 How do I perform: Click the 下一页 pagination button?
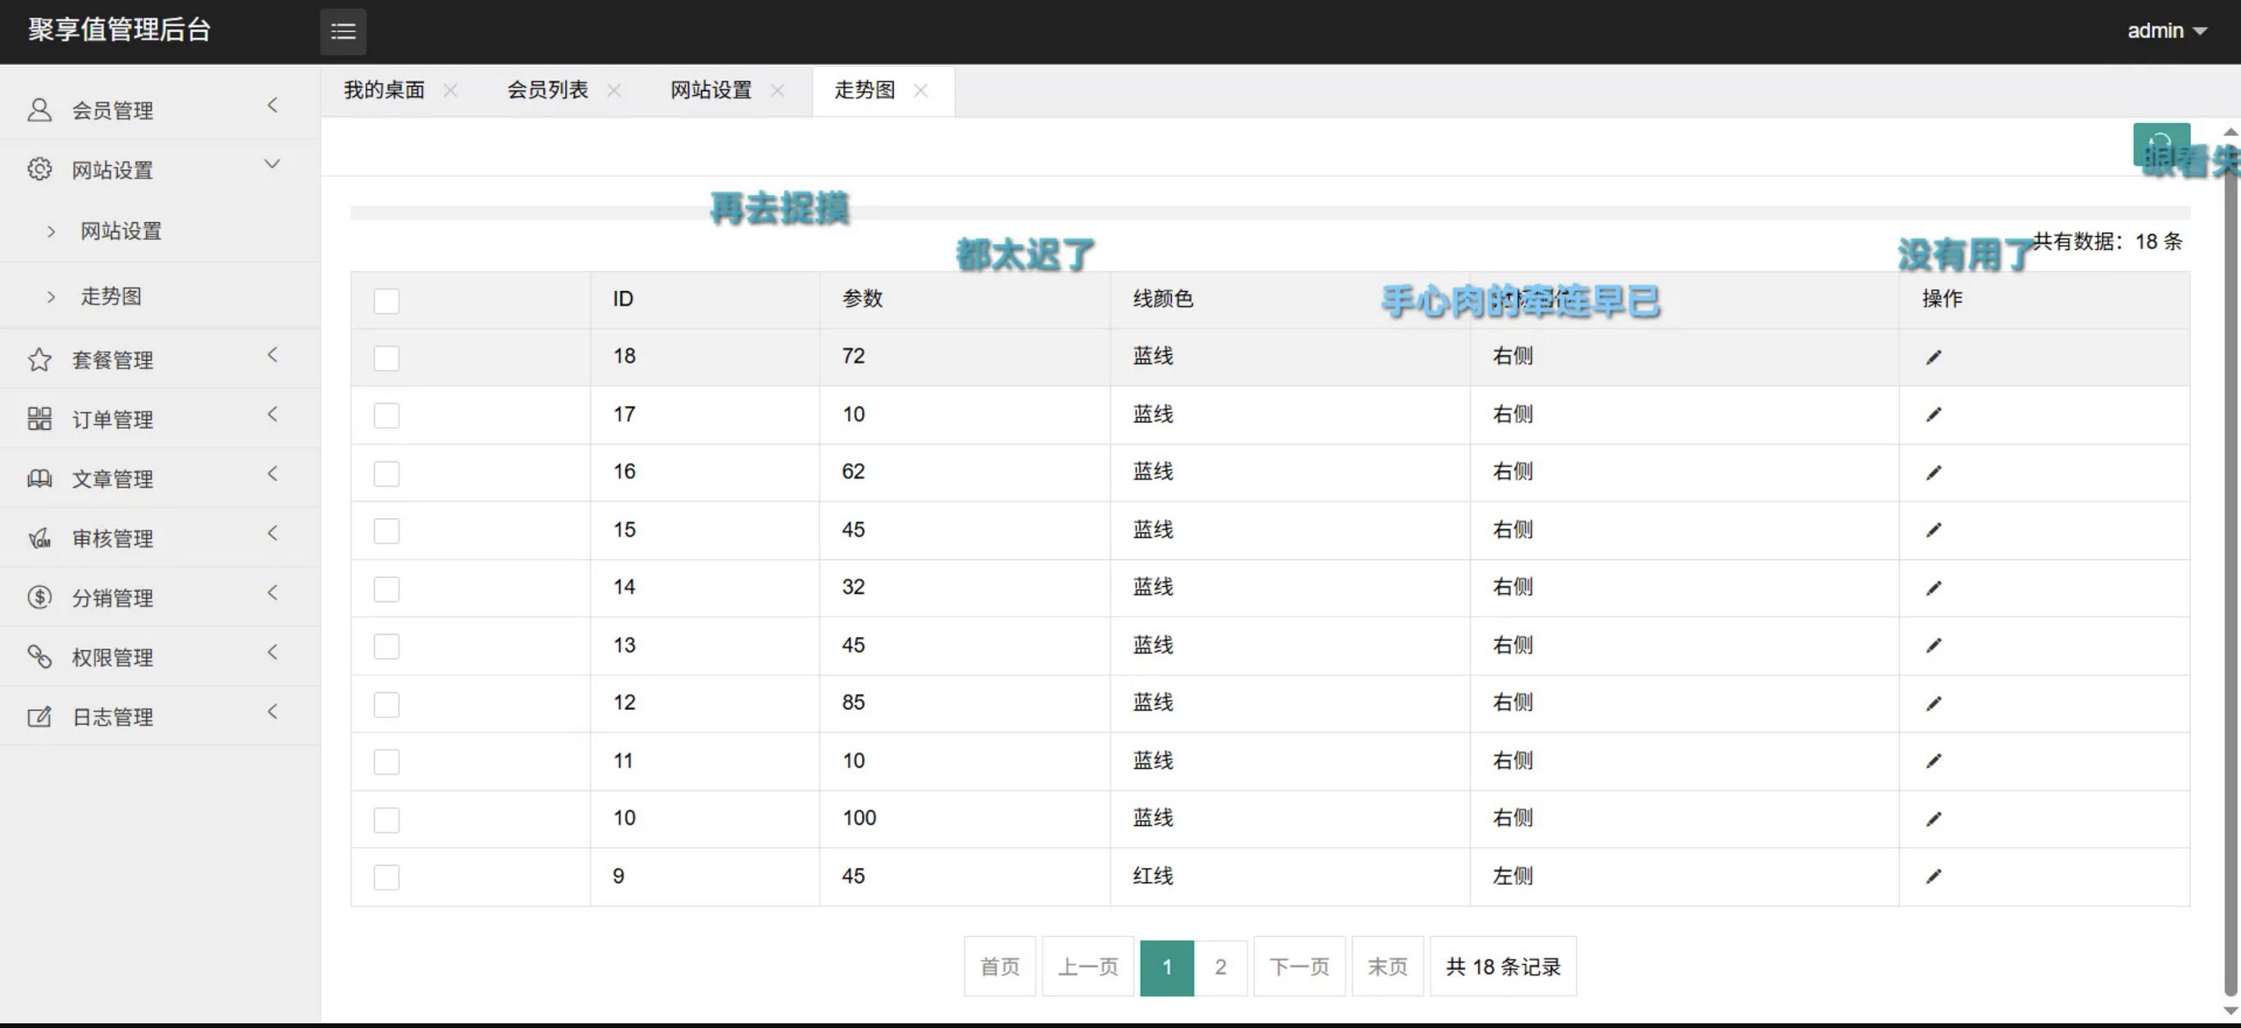(x=1299, y=967)
